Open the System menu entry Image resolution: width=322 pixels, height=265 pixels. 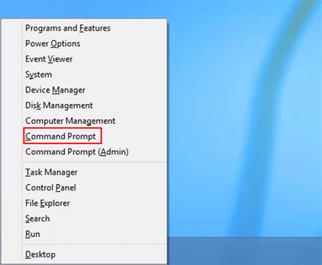39,75
